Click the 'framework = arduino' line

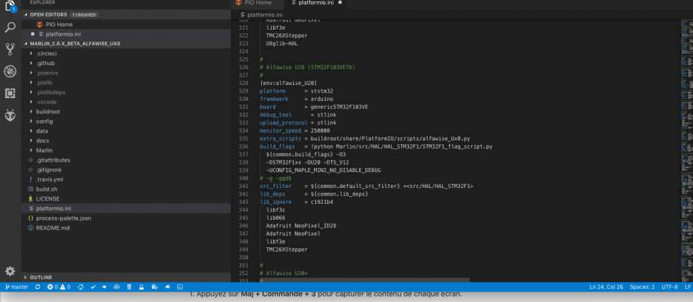[x=297, y=99]
